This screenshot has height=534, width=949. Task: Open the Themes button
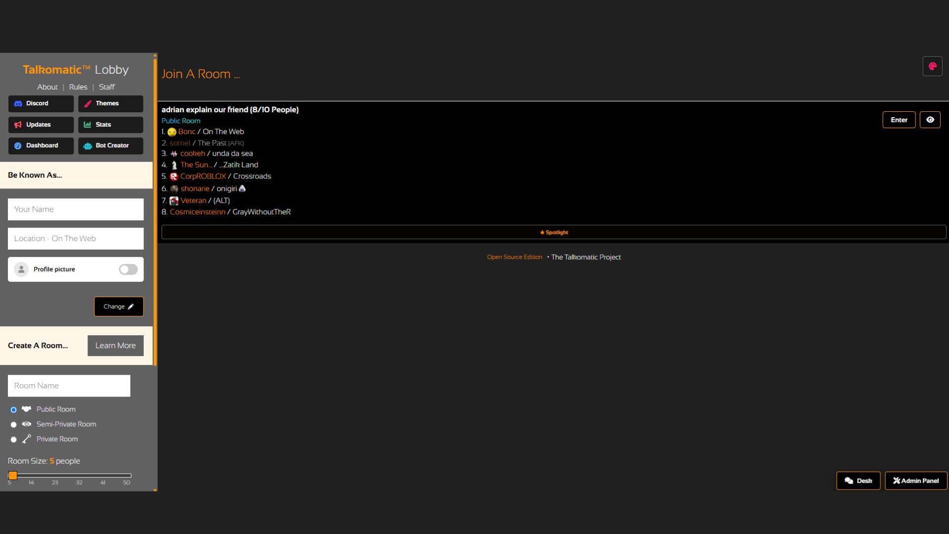[111, 103]
